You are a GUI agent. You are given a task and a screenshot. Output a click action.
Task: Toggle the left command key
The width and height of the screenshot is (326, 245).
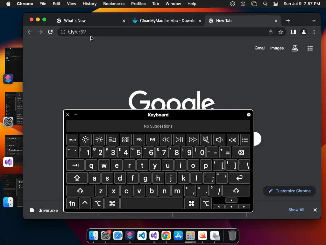(x=112, y=203)
